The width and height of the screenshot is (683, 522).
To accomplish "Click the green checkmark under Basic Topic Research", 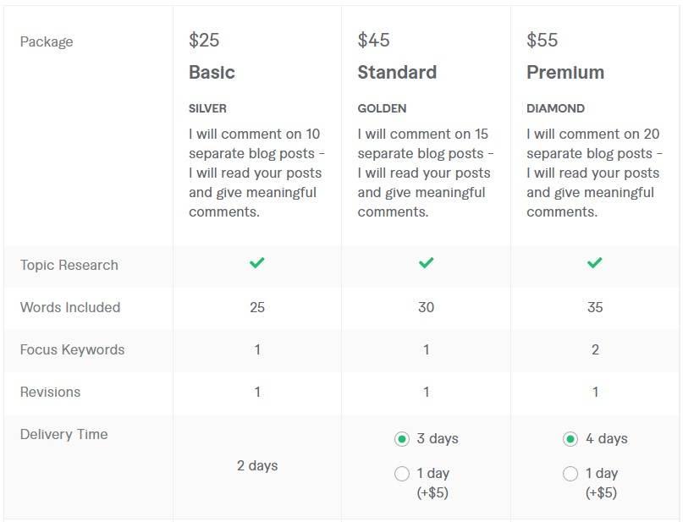I will point(256,264).
